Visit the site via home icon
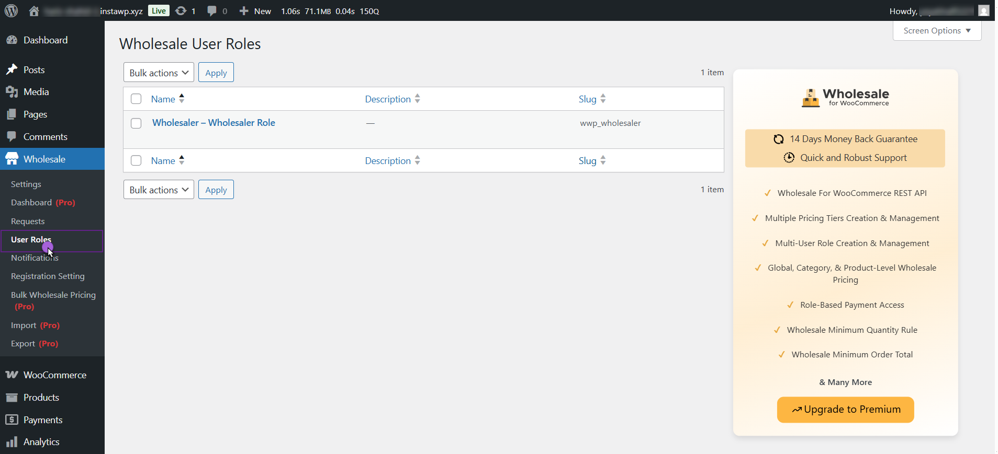This screenshot has width=998, height=454. point(34,11)
